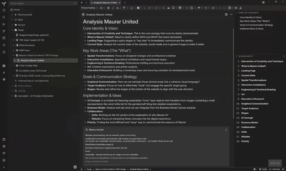Open the calendar launcher icon
Screen dimensions: 286x171
tap(4, 38)
